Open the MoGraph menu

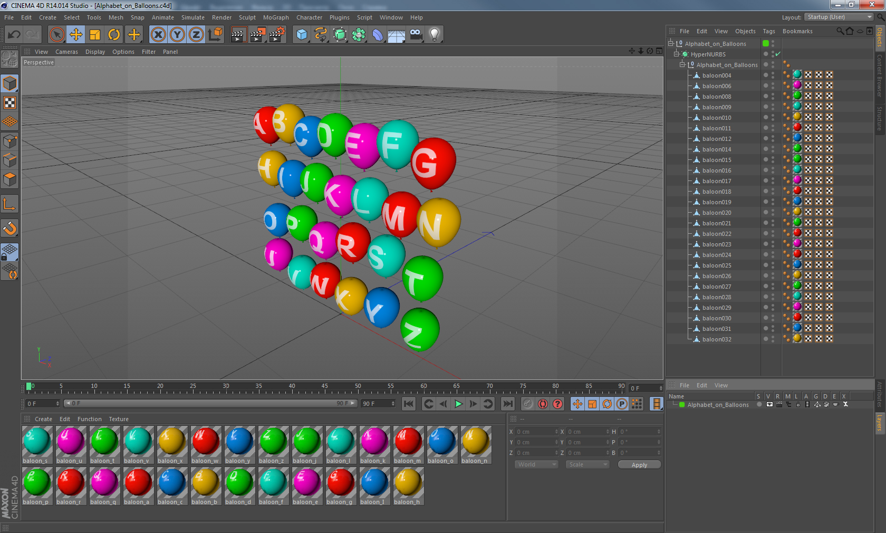point(276,17)
